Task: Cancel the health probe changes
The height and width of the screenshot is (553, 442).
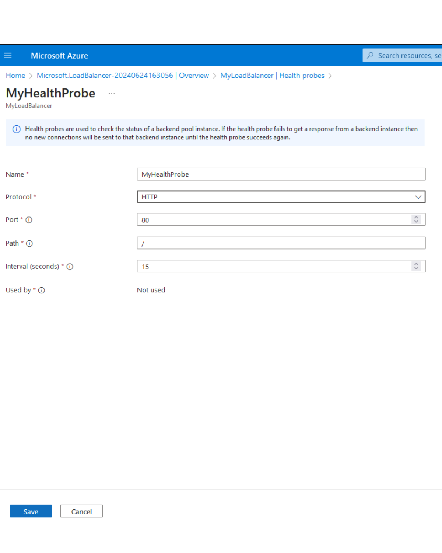Action: pyautogui.click(x=81, y=511)
